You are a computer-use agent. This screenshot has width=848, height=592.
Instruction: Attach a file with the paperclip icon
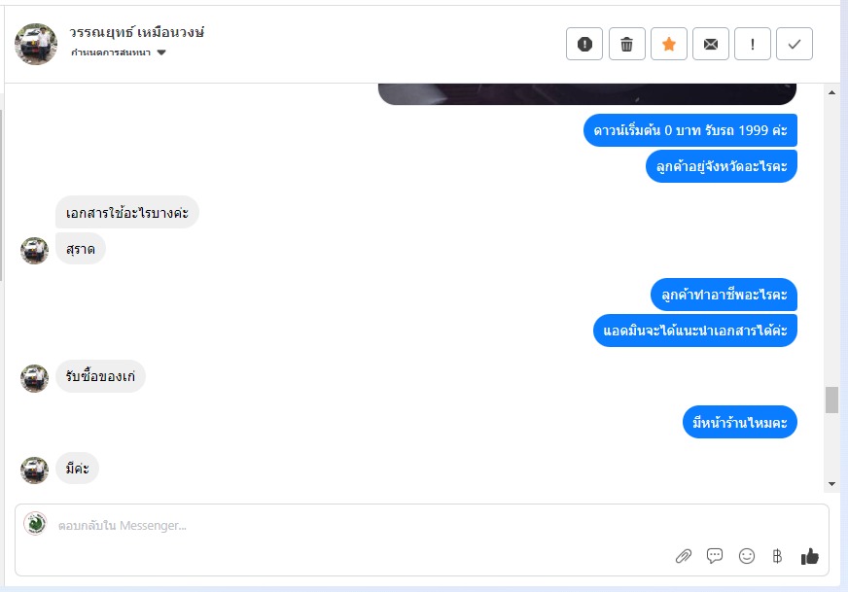point(684,556)
